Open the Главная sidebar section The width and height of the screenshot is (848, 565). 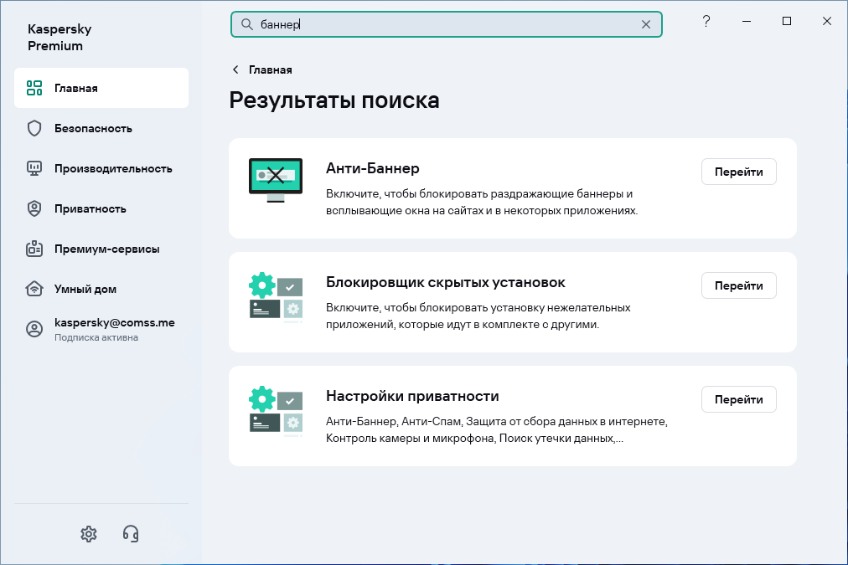(101, 88)
